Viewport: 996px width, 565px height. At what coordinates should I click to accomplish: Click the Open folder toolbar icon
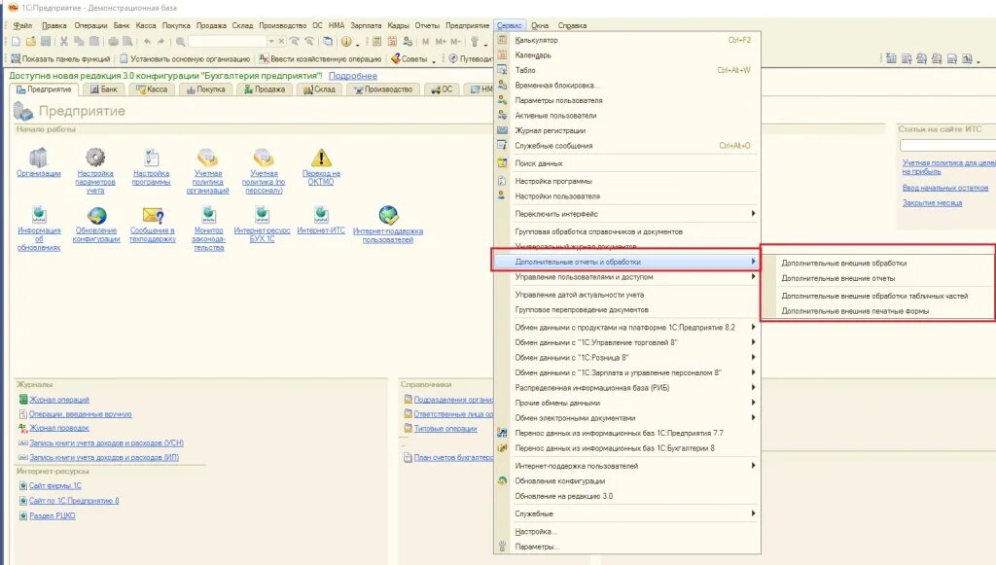click(30, 41)
